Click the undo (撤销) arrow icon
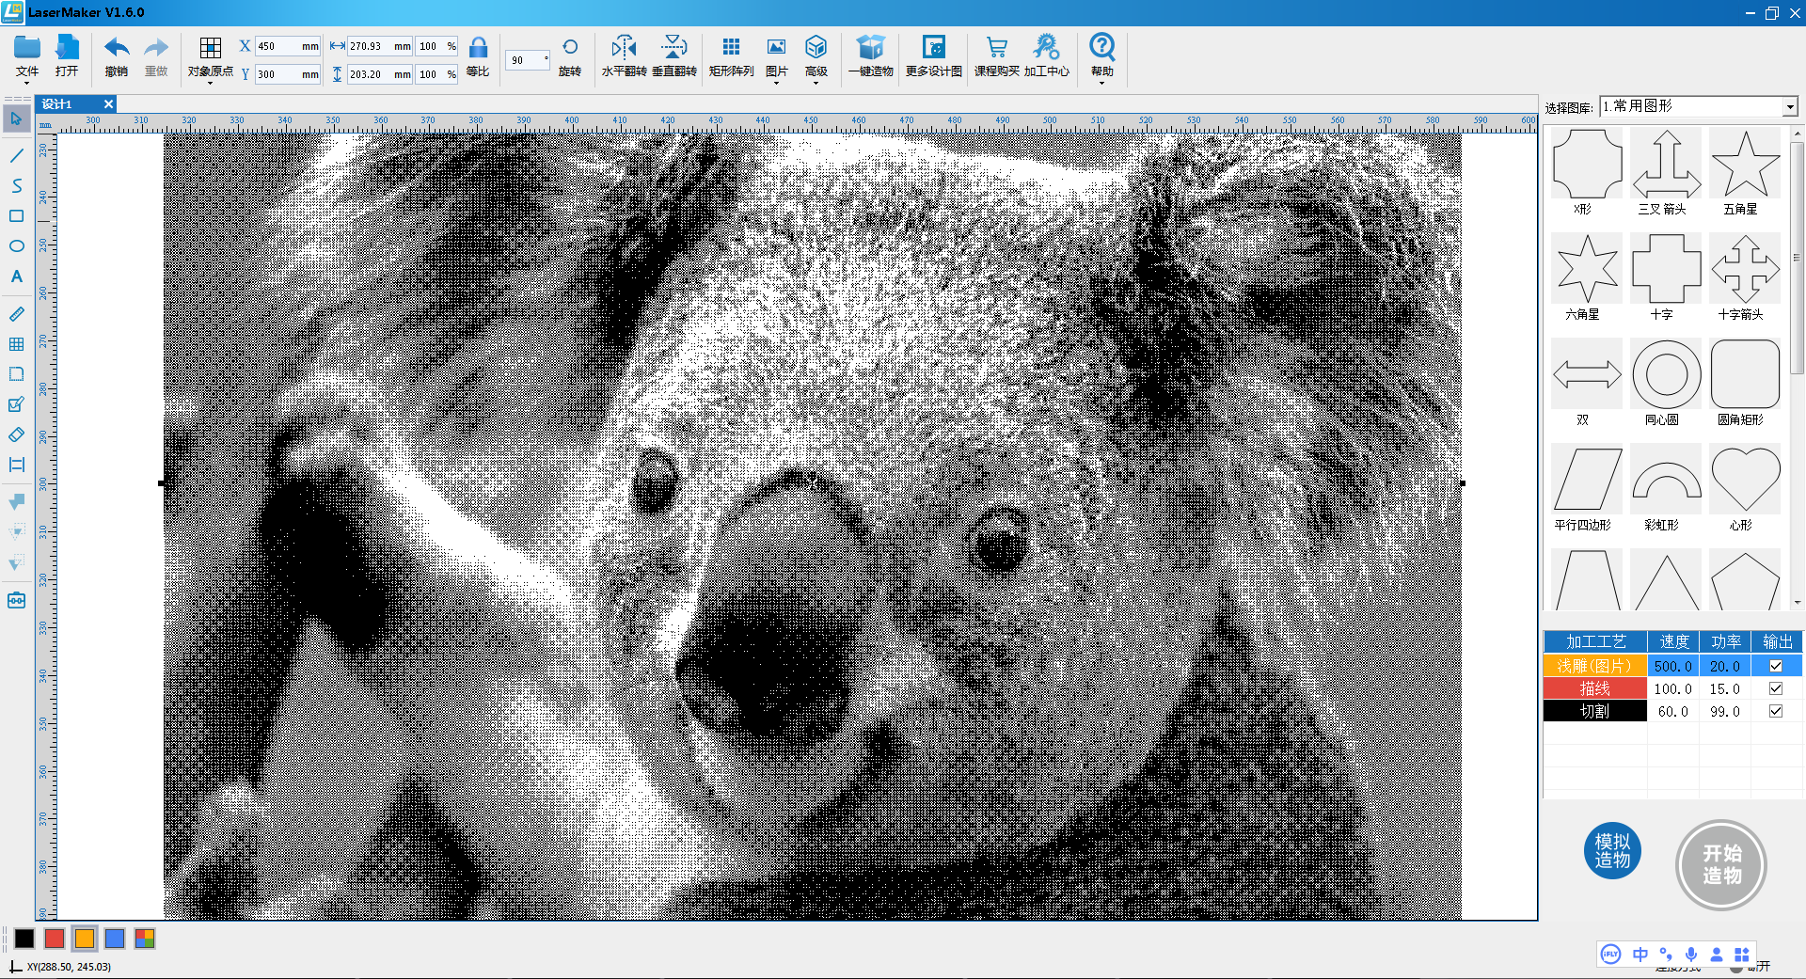The height and width of the screenshot is (979, 1806). tap(117, 48)
